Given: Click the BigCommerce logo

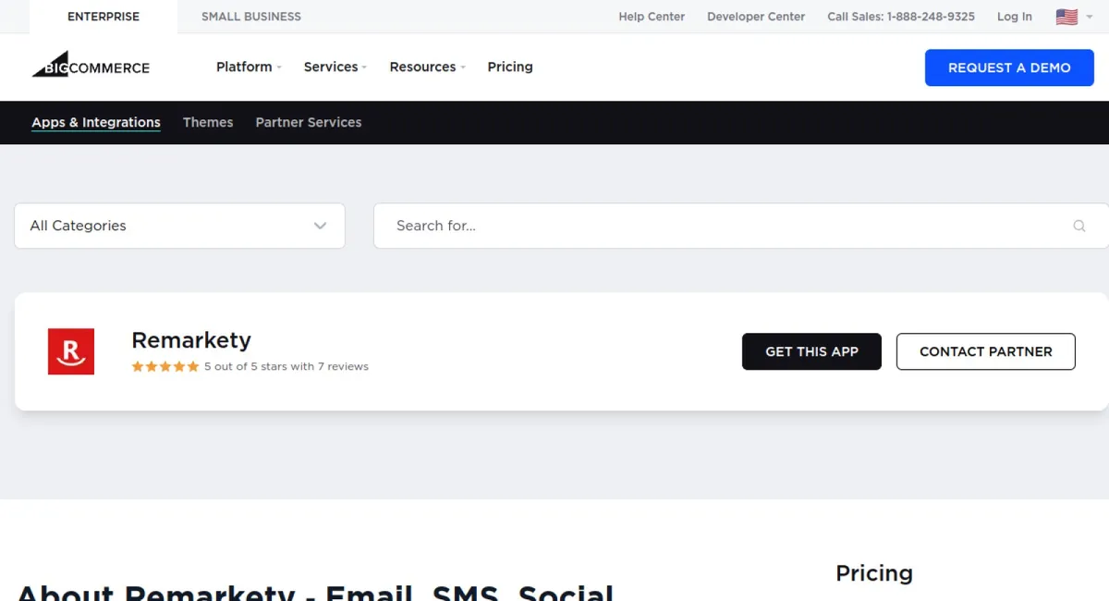Looking at the screenshot, I should point(91,66).
